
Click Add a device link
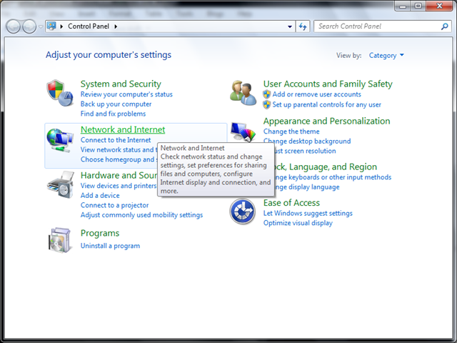(x=100, y=195)
